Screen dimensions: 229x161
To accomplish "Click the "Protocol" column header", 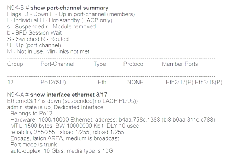I will [x=134, y=64].
